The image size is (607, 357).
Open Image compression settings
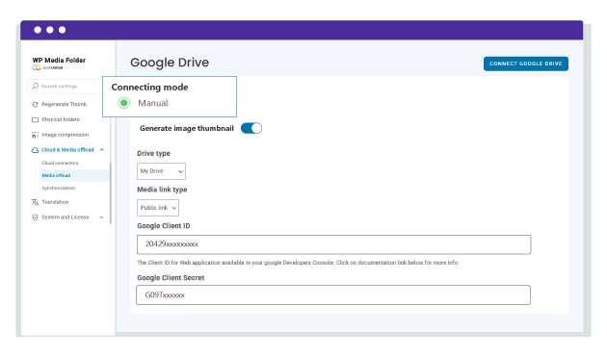point(66,135)
